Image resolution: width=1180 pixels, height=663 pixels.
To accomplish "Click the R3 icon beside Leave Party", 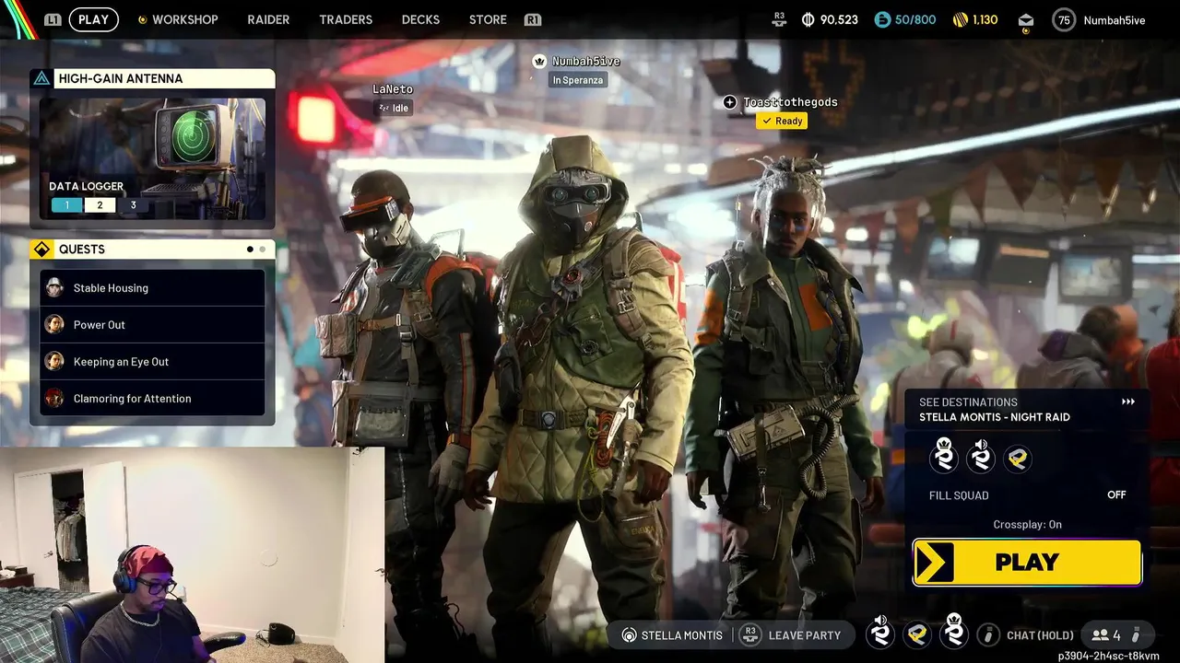I will (x=750, y=634).
